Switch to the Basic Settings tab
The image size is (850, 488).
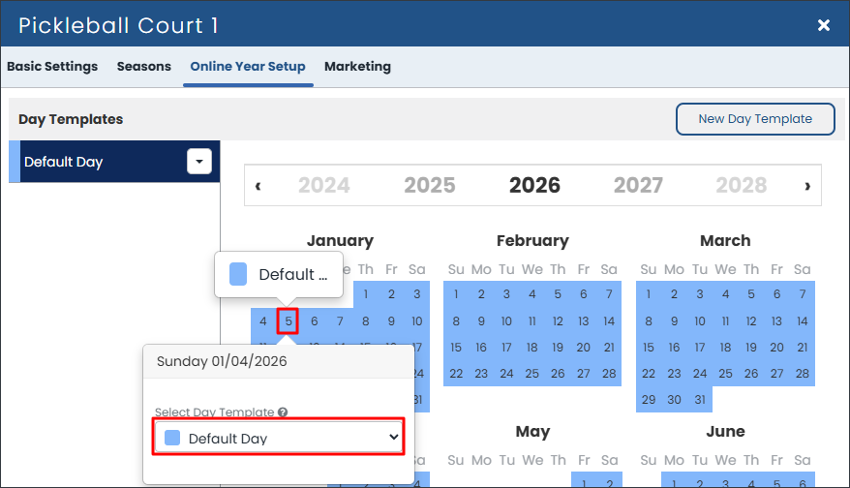click(x=52, y=66)
